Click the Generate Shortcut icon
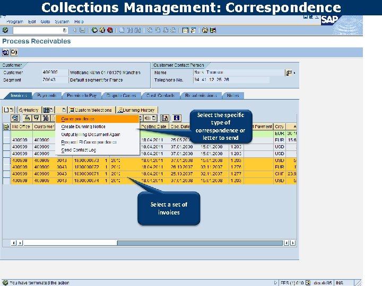The height and width of the screenshot is (286, 382). click(x=193, y=30)
